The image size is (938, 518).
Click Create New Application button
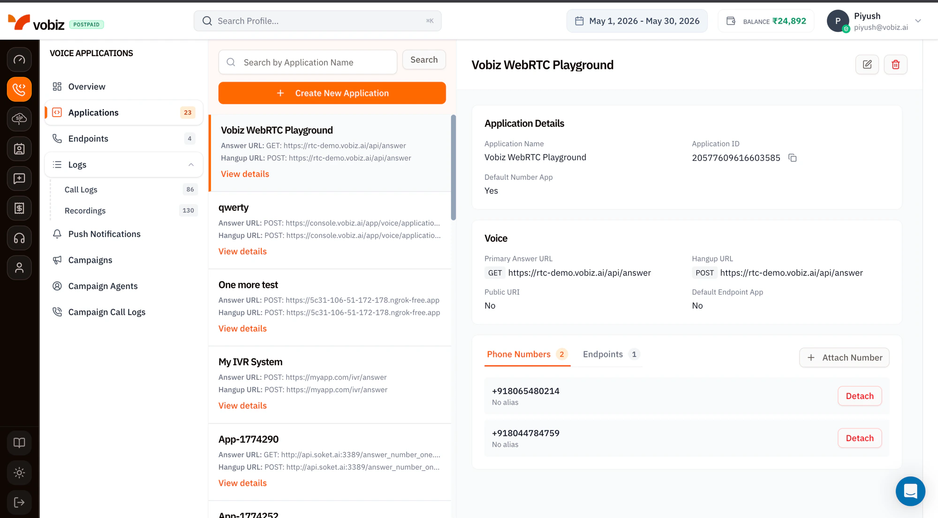(x=332, y=93)
